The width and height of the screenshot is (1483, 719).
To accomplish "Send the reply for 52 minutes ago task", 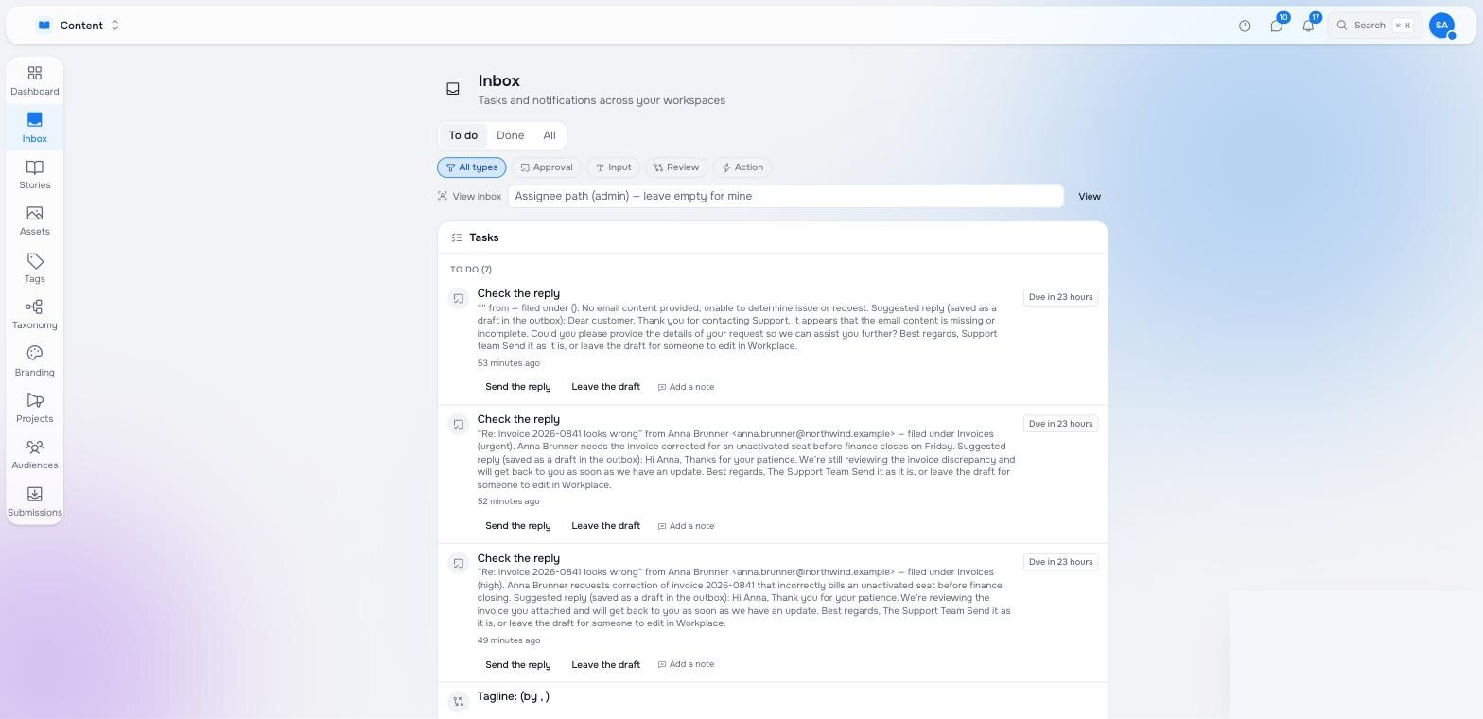I will (517, 526).
